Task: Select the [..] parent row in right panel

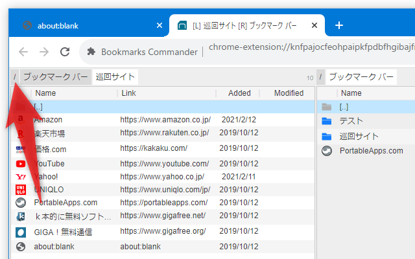Action: pos(366,107)
